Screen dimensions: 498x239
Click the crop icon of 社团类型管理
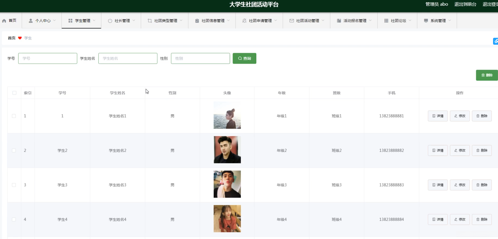pos(150,21)
